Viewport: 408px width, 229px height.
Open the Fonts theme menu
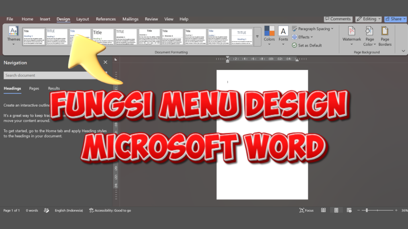tap(283, 35)
